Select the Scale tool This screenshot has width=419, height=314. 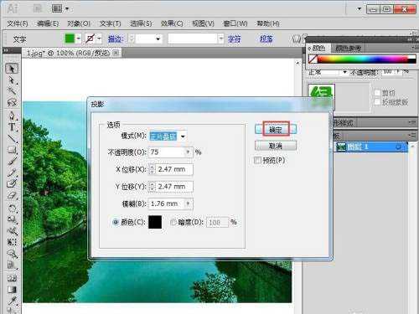click(x=12, y=219)
